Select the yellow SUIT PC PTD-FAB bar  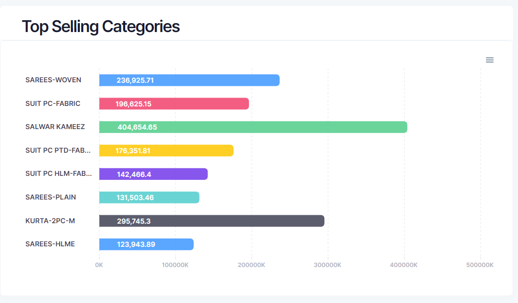coord(166,151)
